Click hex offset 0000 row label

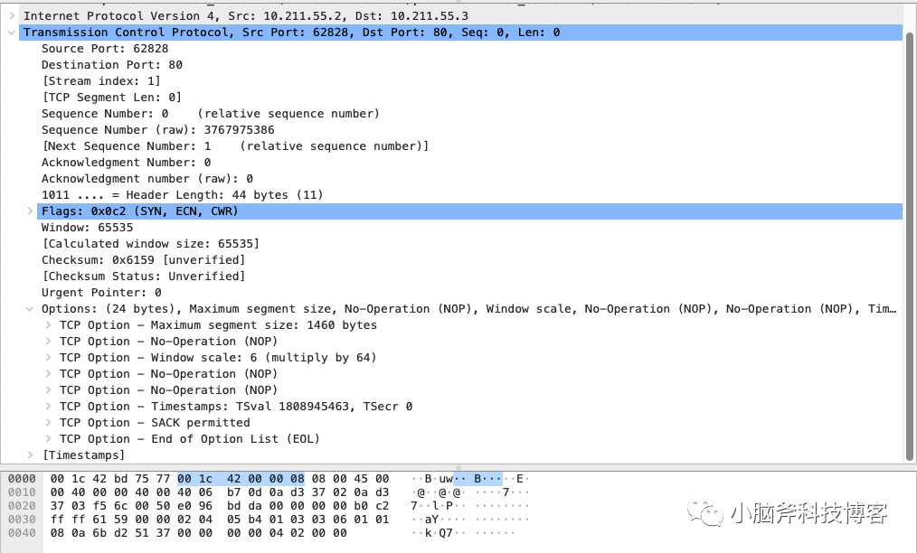(22, 479)
